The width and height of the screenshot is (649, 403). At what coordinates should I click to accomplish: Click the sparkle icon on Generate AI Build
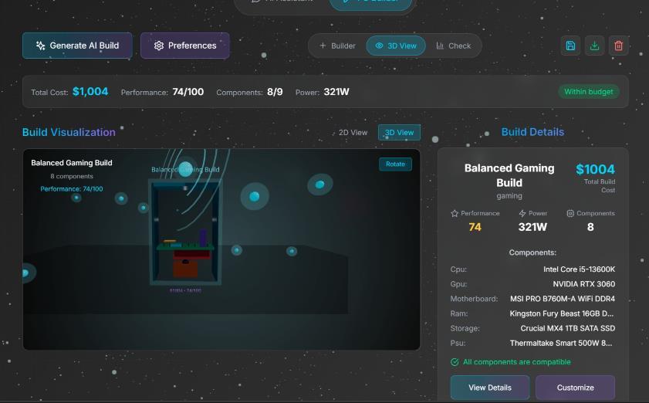tap(41, 46)
